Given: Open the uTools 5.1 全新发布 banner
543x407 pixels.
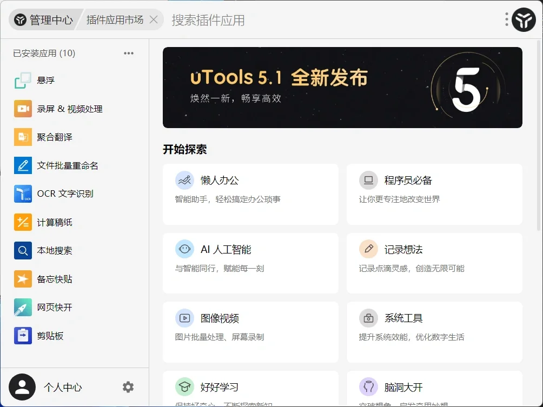Looking at the screenshot, I should click(x=342, y=88).
